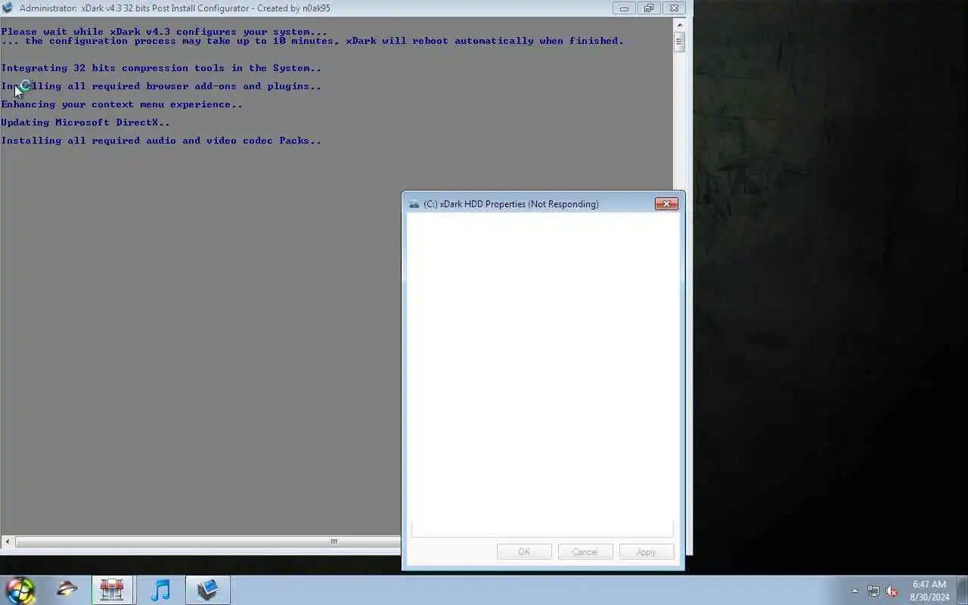Click the console horizontal scrollbar left arrow
This screenshot has height=605, width=968.
8,541
